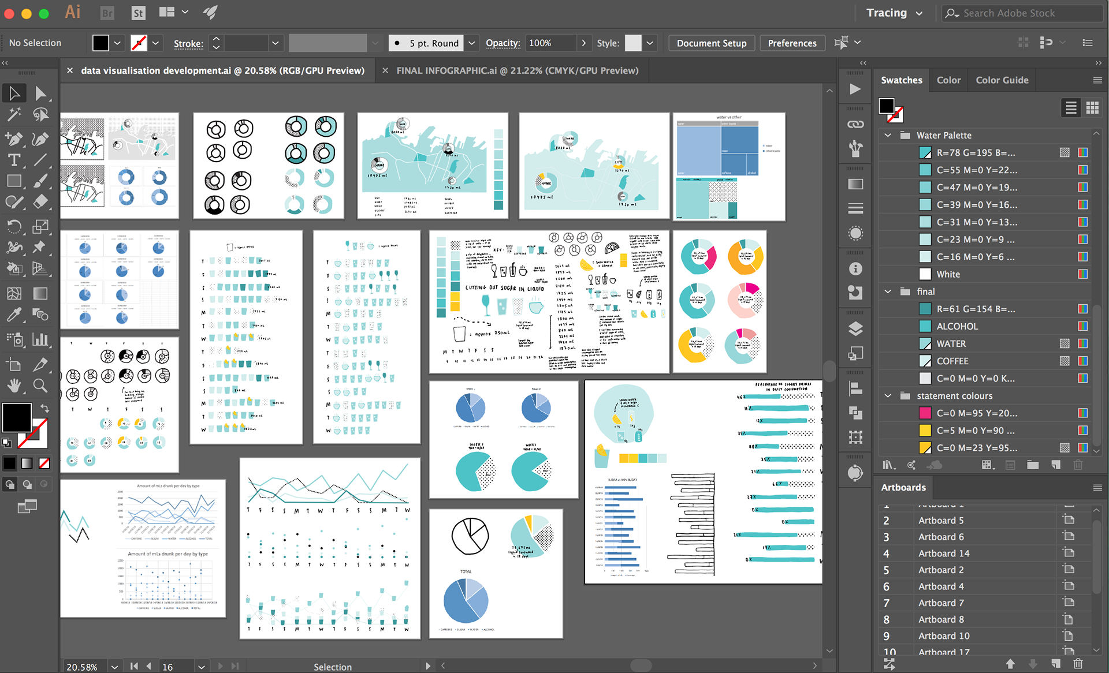Set paint mode to Gradient
The image size is (1109, 673).
(x=27, y=463)
